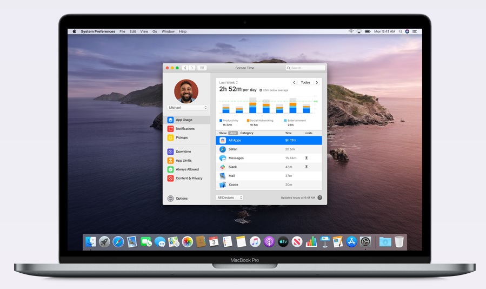Viewport: 486px width, 289px height.
Task: Open Photos from the Dock
Action: [x=187, y=241]
